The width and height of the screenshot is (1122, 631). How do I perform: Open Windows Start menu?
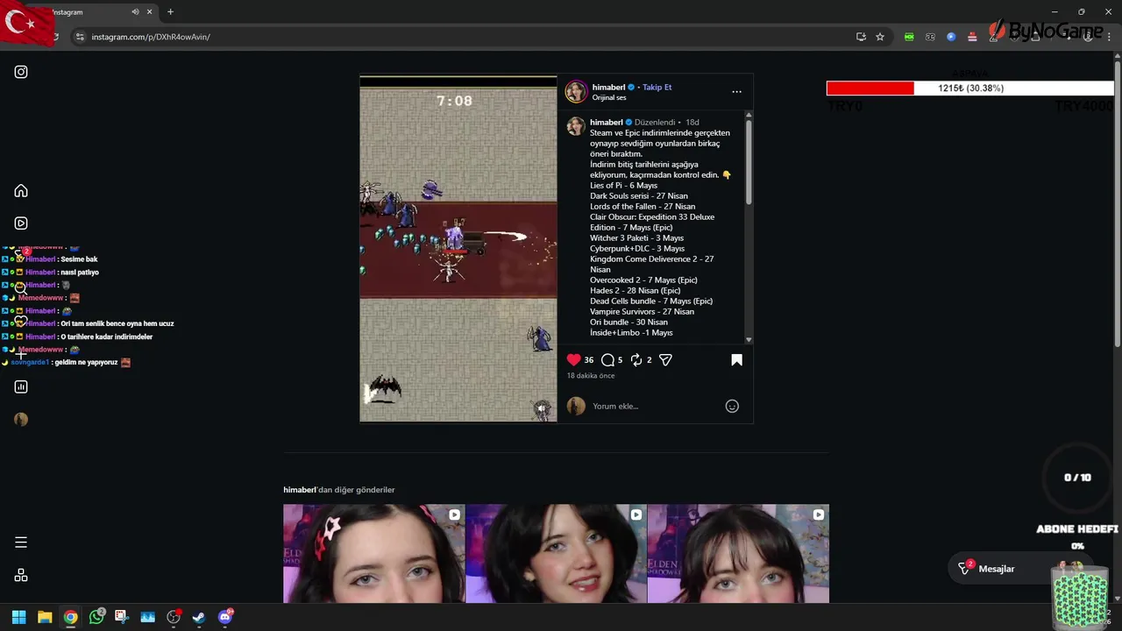point(18,617)
